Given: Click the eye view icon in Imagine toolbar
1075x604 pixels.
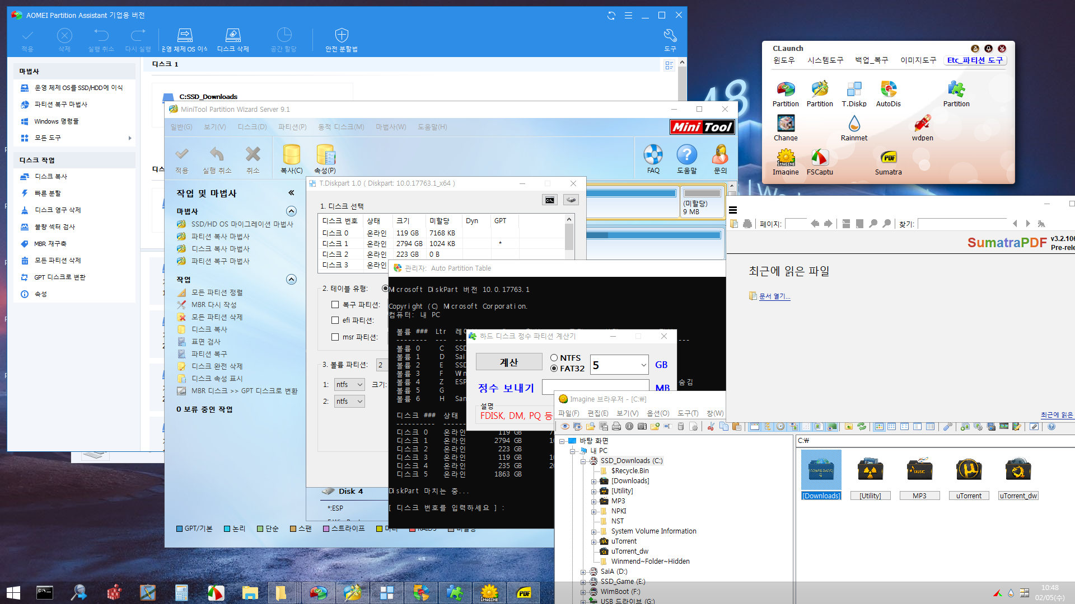Looking at the screenshot, I should tap(565, 427).
